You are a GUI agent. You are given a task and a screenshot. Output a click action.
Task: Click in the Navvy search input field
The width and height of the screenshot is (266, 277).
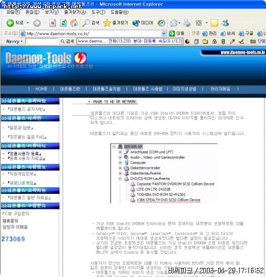[x=42, y=42]
